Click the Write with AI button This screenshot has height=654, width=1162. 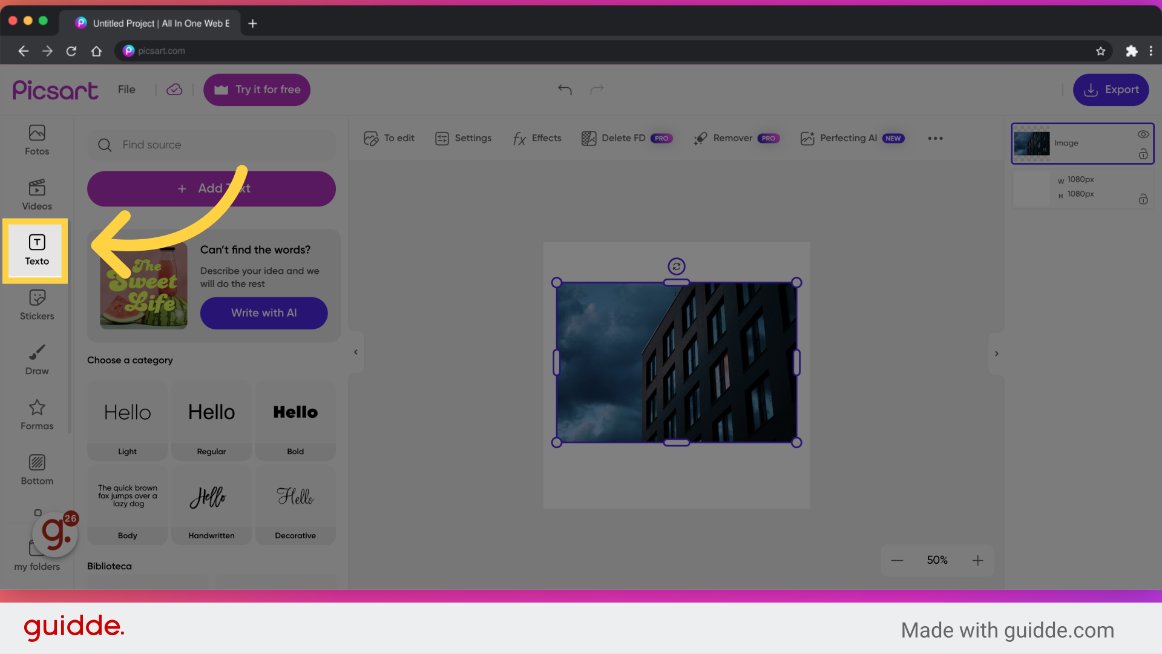pyautogui.click(x=263, y=313)
